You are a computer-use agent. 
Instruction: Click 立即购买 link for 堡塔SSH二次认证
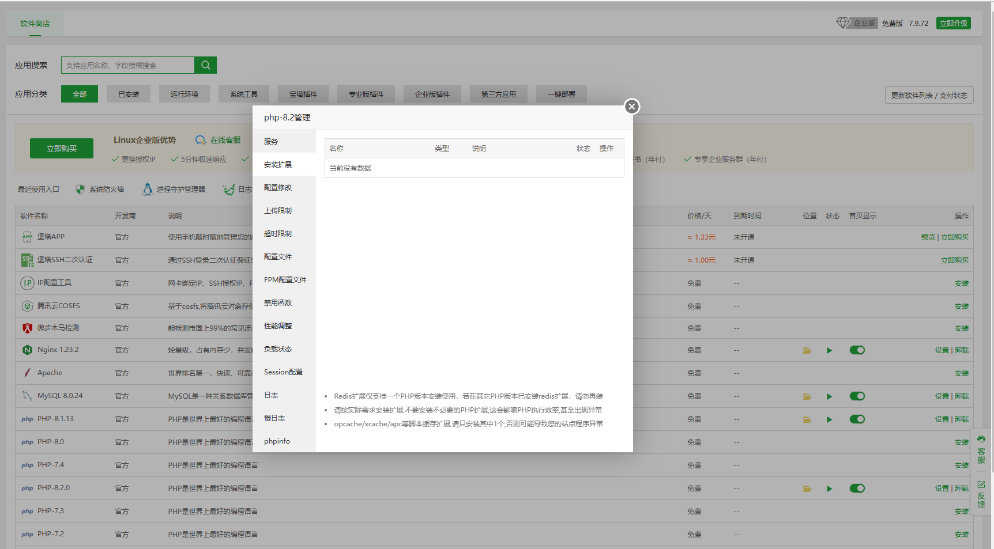[955, 260]
